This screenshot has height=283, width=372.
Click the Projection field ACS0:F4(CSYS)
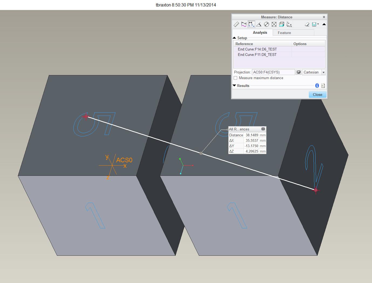(x=273, y=72)
